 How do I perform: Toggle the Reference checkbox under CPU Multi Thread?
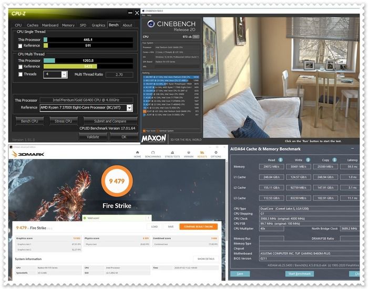click(20, 67)
